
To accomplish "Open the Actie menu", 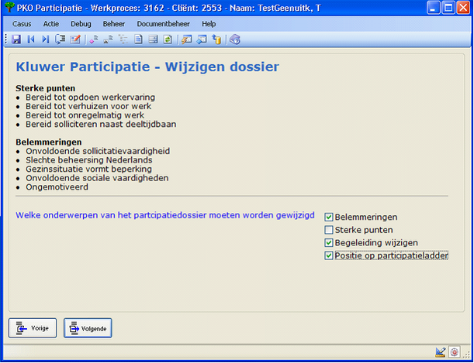I will pos(51,24).
